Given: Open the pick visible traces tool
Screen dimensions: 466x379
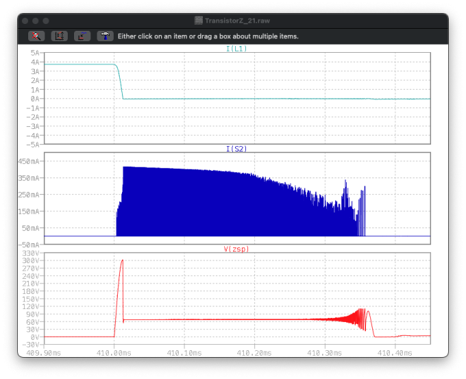Looking at the screenshot, I should [x=82, y=36].
